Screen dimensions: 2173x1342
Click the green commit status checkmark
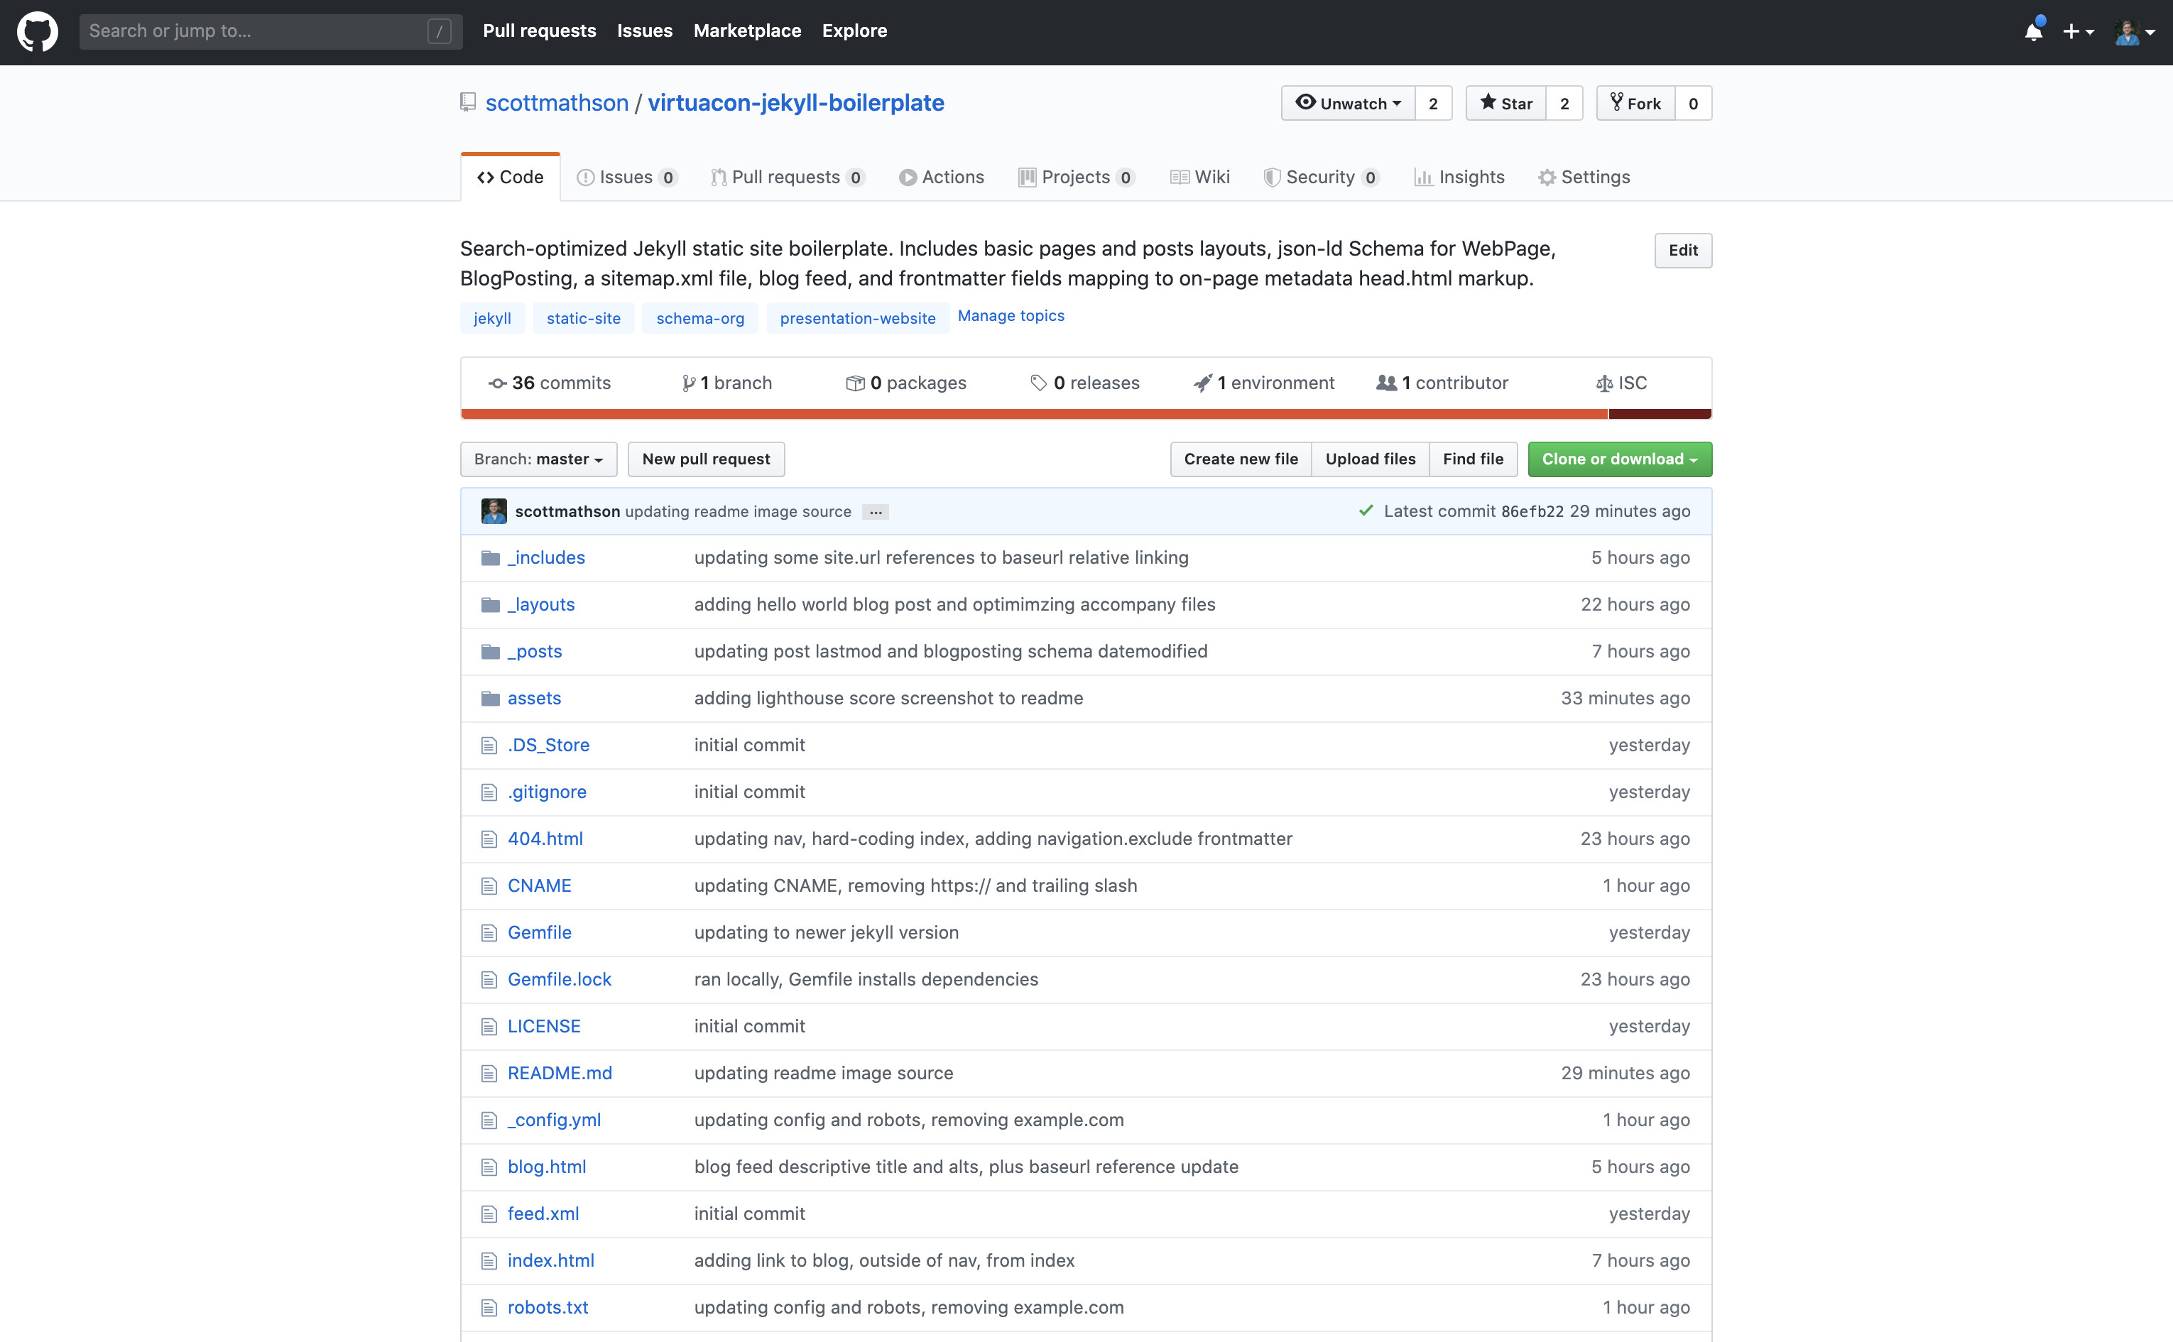pos(1365,511)
